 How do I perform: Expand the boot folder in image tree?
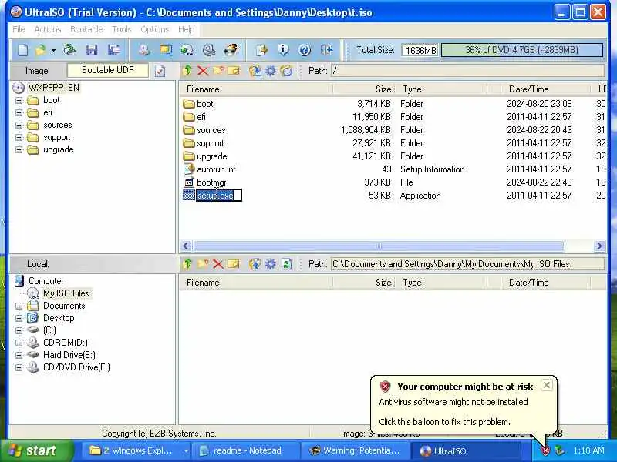[x=19, y=101]
